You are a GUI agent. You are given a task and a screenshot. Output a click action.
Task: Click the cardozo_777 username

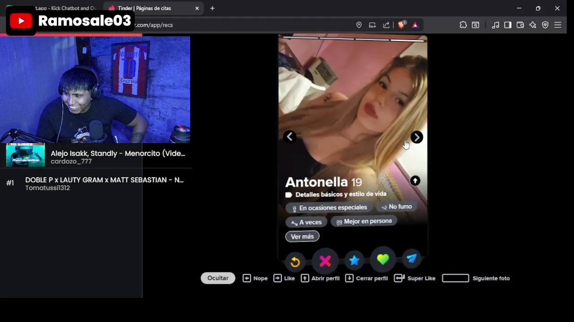point(71,161)
